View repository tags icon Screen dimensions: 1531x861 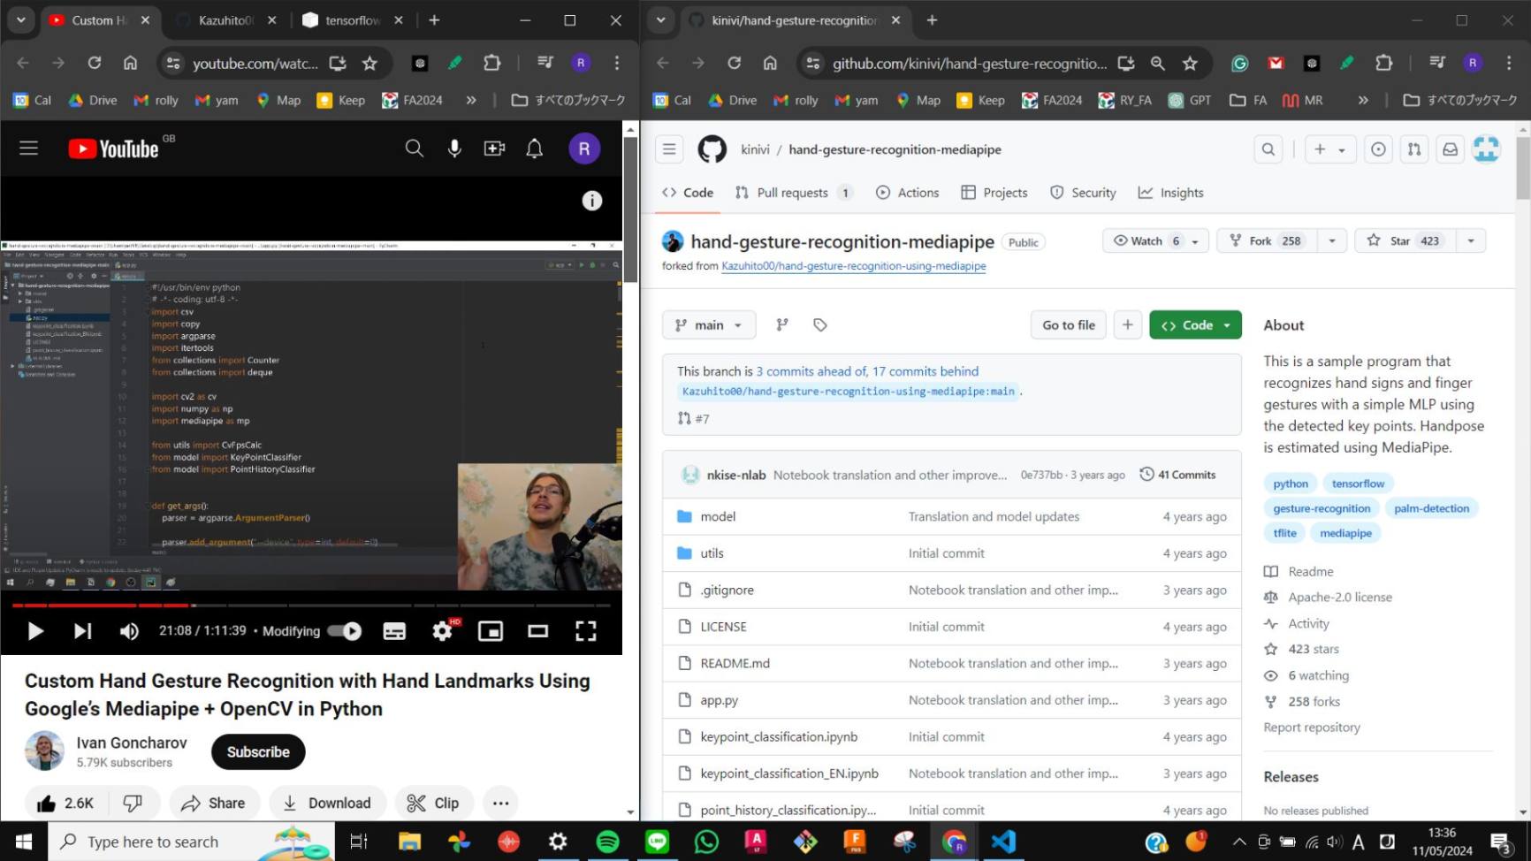click(x=820, y=325)
